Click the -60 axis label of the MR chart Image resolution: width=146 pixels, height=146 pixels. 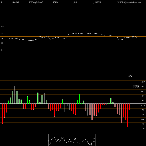[x=142, y=119]
